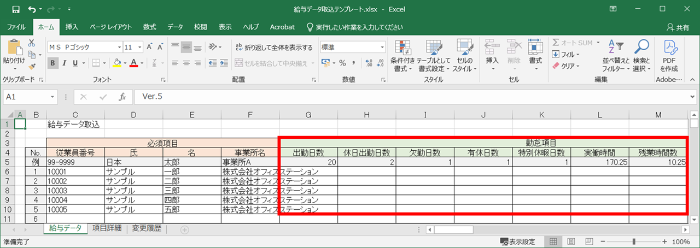This screenshot has width=700, height=248.
Task: Click the Create PDF (PDFを作成) icon
Action: point(669,56)
